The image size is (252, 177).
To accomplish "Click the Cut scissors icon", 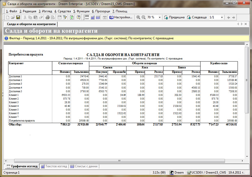I will click(x=25, y=17).
